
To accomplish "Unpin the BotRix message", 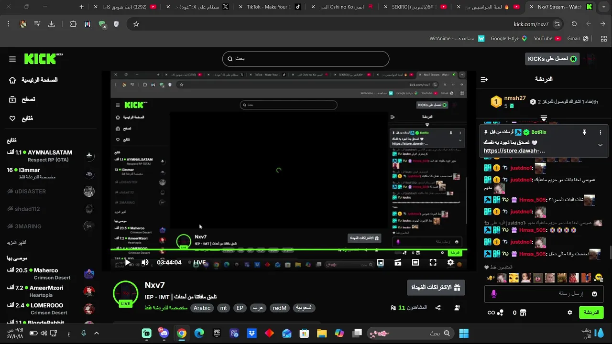I will (x=584, y=132).
